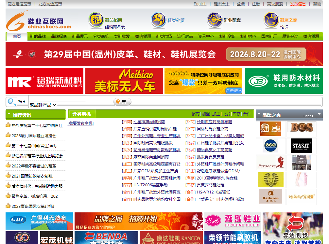The height and width of the screenshot is (244, 329).
Task: Open the HS-T2006黑蓝手动 listing
Action: point(151,185)
